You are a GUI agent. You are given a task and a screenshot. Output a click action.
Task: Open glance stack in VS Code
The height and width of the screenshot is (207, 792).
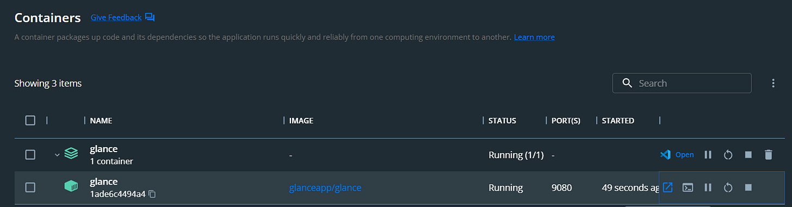[x=677, y=155]
